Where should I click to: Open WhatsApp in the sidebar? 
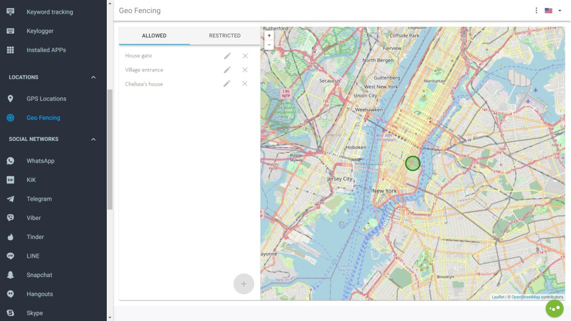pos(41,161)
